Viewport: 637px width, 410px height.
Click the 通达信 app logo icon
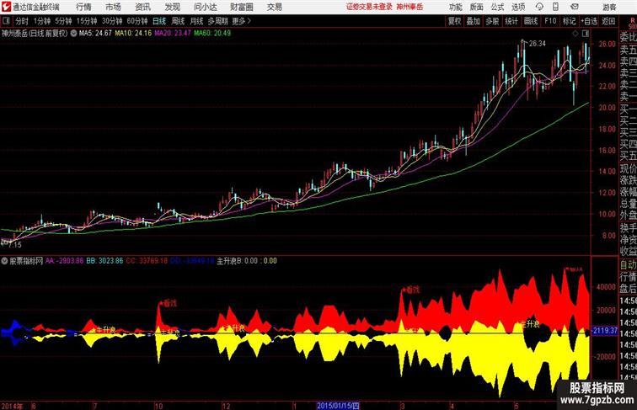click(6, 7)
